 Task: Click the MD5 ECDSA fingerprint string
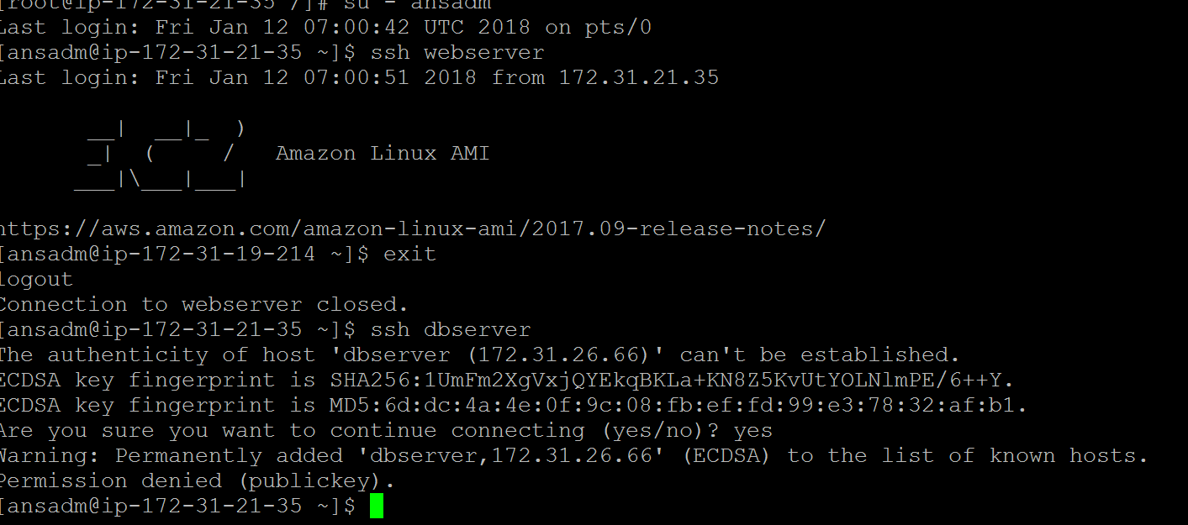point(678,405)
